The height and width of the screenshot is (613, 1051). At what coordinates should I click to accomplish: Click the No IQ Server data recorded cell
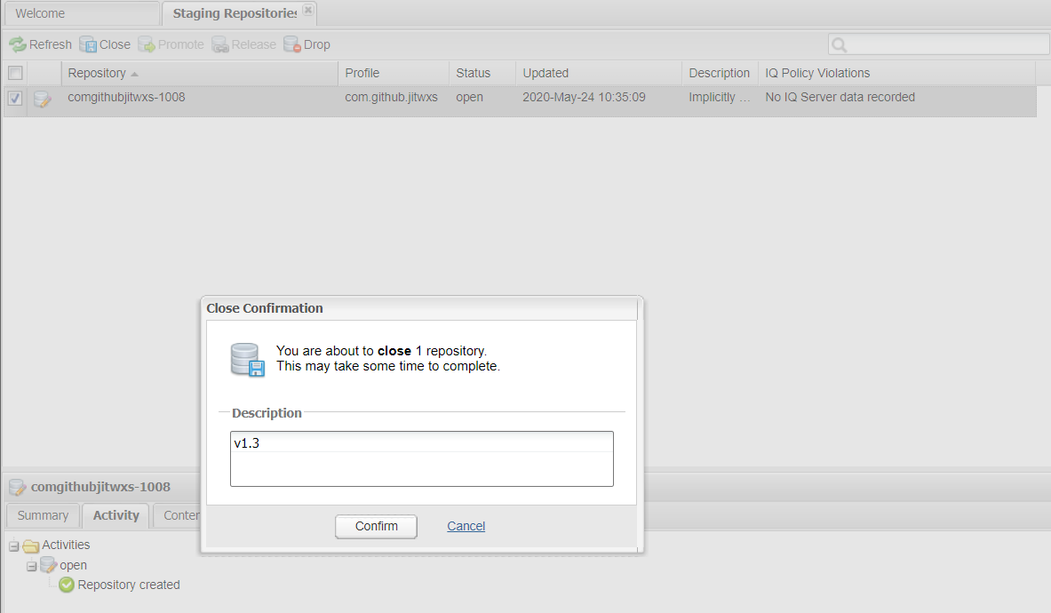[x=840, y=97]
